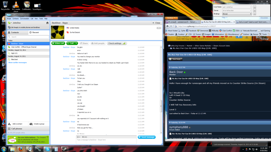Click Create a group in Skype
This screenshot has height=152, width=271.
[39, 124]
